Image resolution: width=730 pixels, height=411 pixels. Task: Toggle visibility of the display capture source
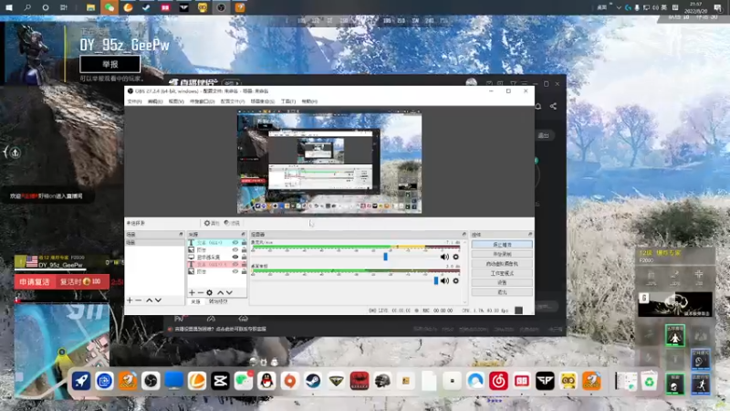tap(235, 257)
